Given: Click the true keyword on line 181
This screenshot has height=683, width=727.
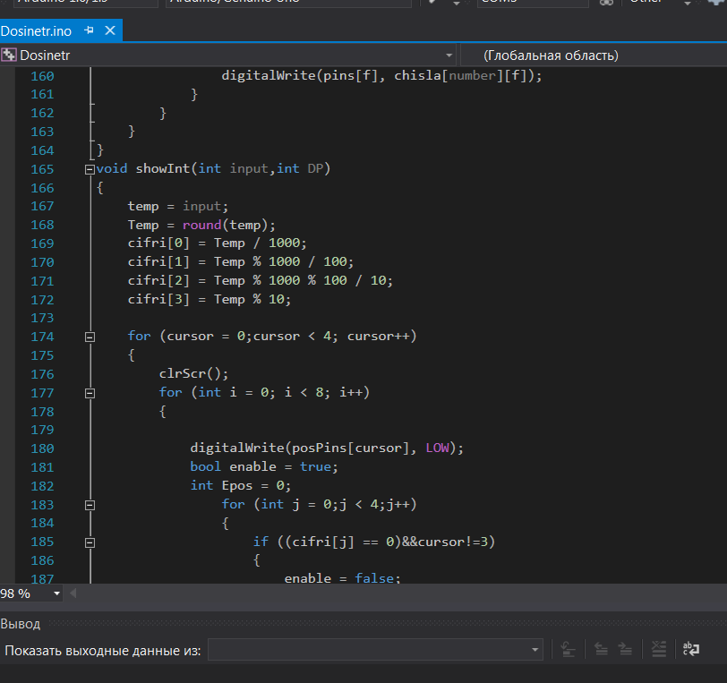Looking at the screenshot, I should 315,466.
